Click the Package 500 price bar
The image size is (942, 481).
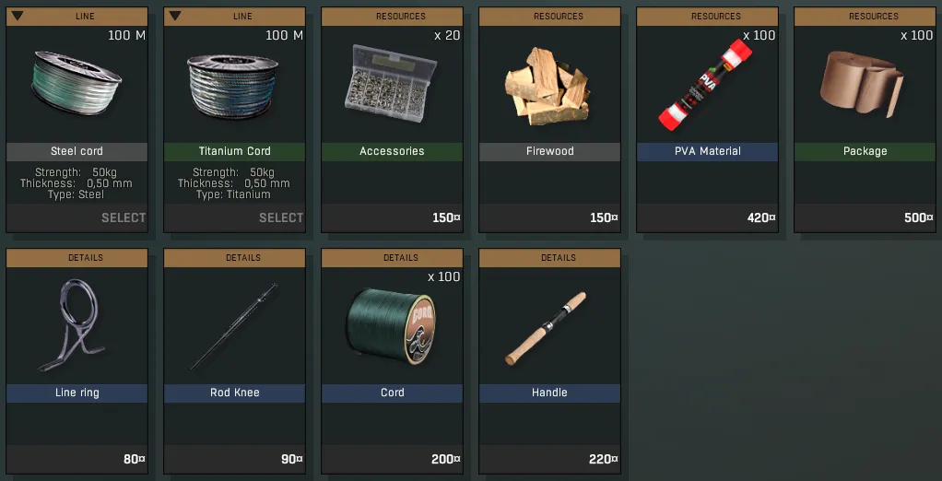point(865,218)
